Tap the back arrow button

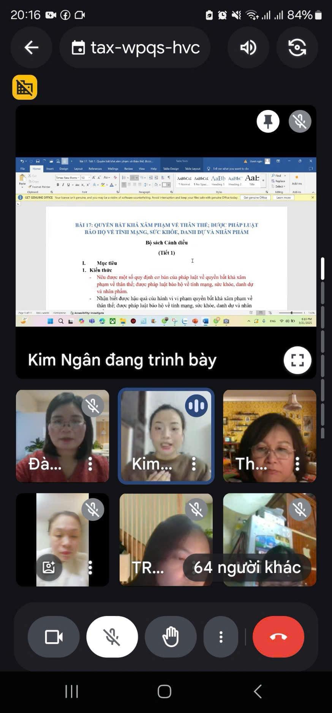tap(32, 48)
